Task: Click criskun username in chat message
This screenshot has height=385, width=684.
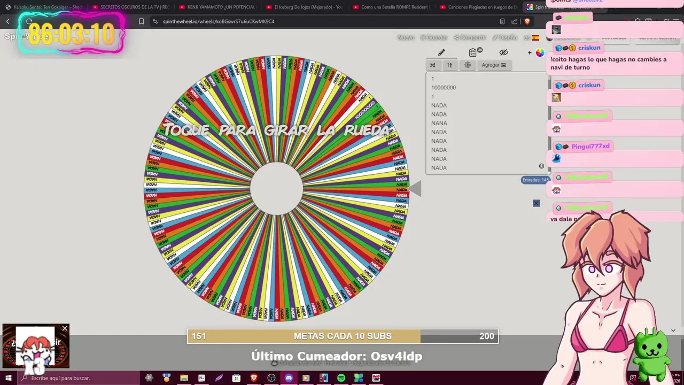Action: click(x=589, y=48)
